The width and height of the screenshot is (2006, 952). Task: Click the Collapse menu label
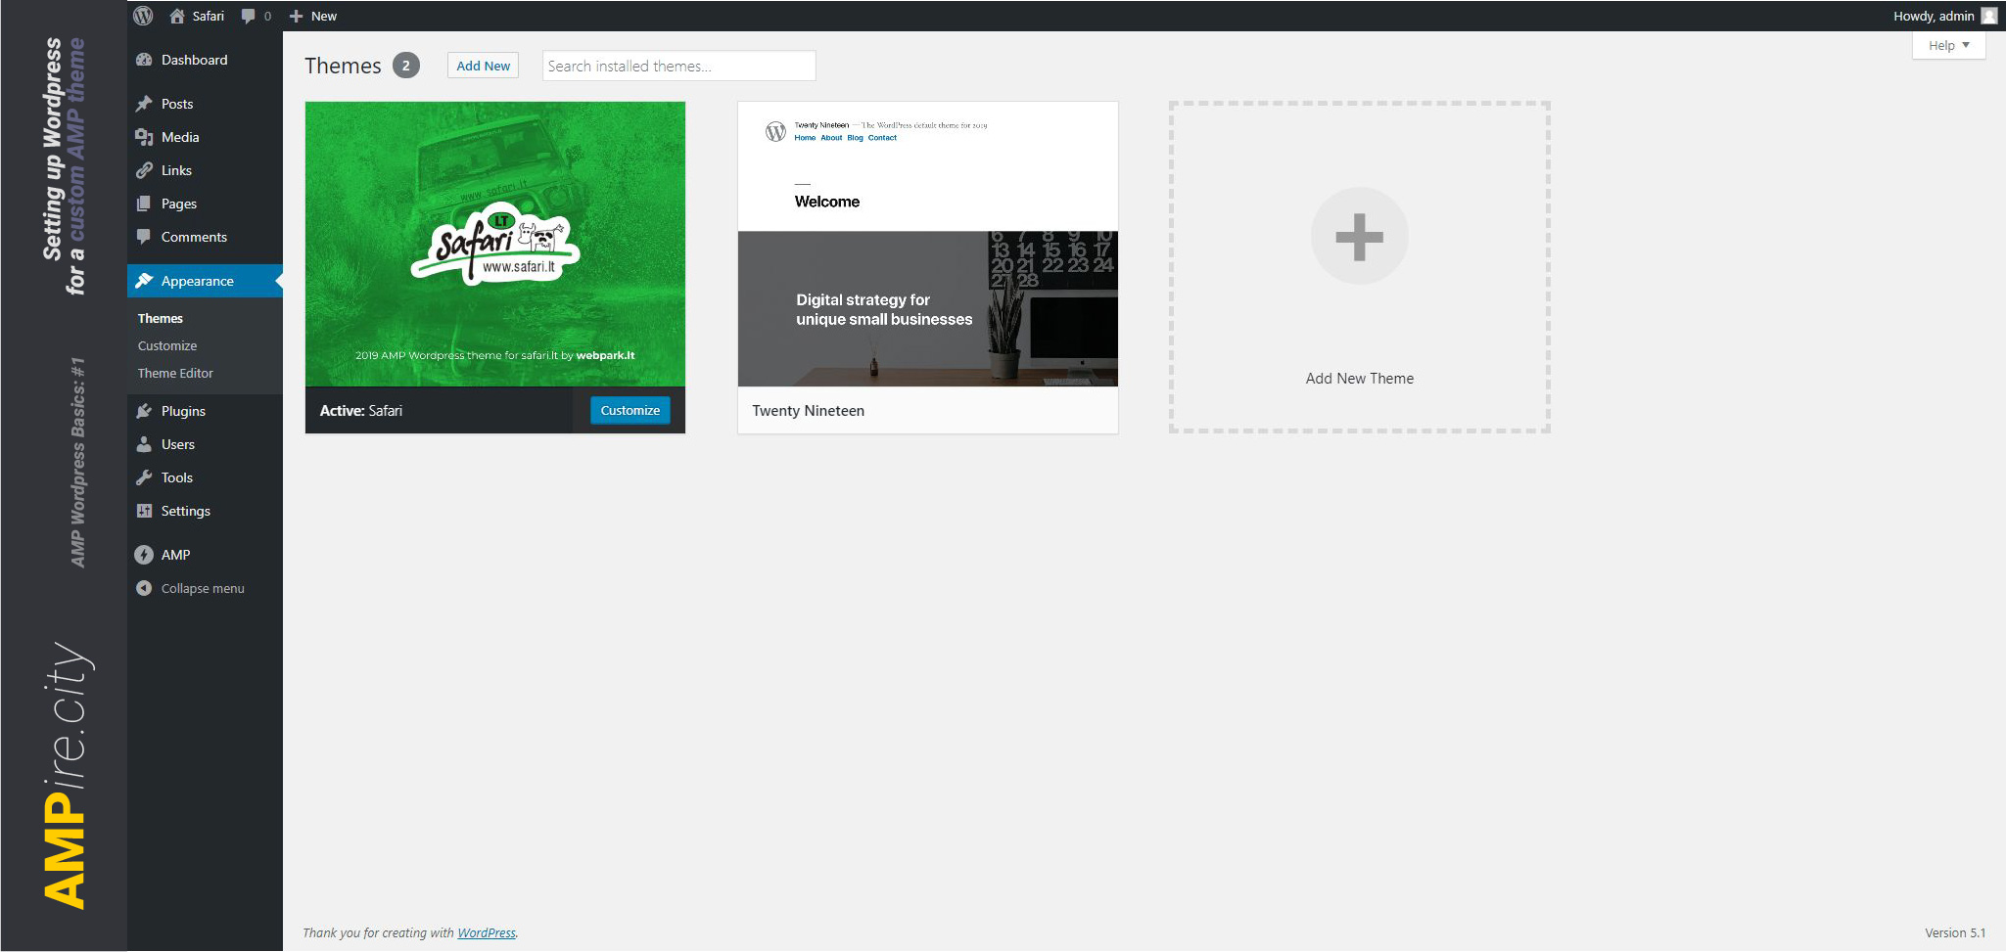pos(203,588)
